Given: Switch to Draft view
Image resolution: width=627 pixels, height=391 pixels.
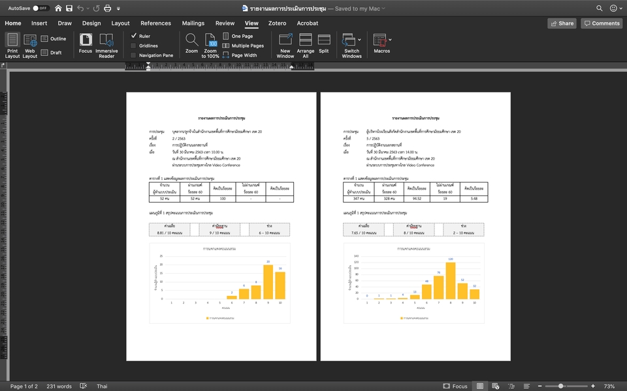Looking at the screenshot, I should pyautogui.click(x=51, y=53).
